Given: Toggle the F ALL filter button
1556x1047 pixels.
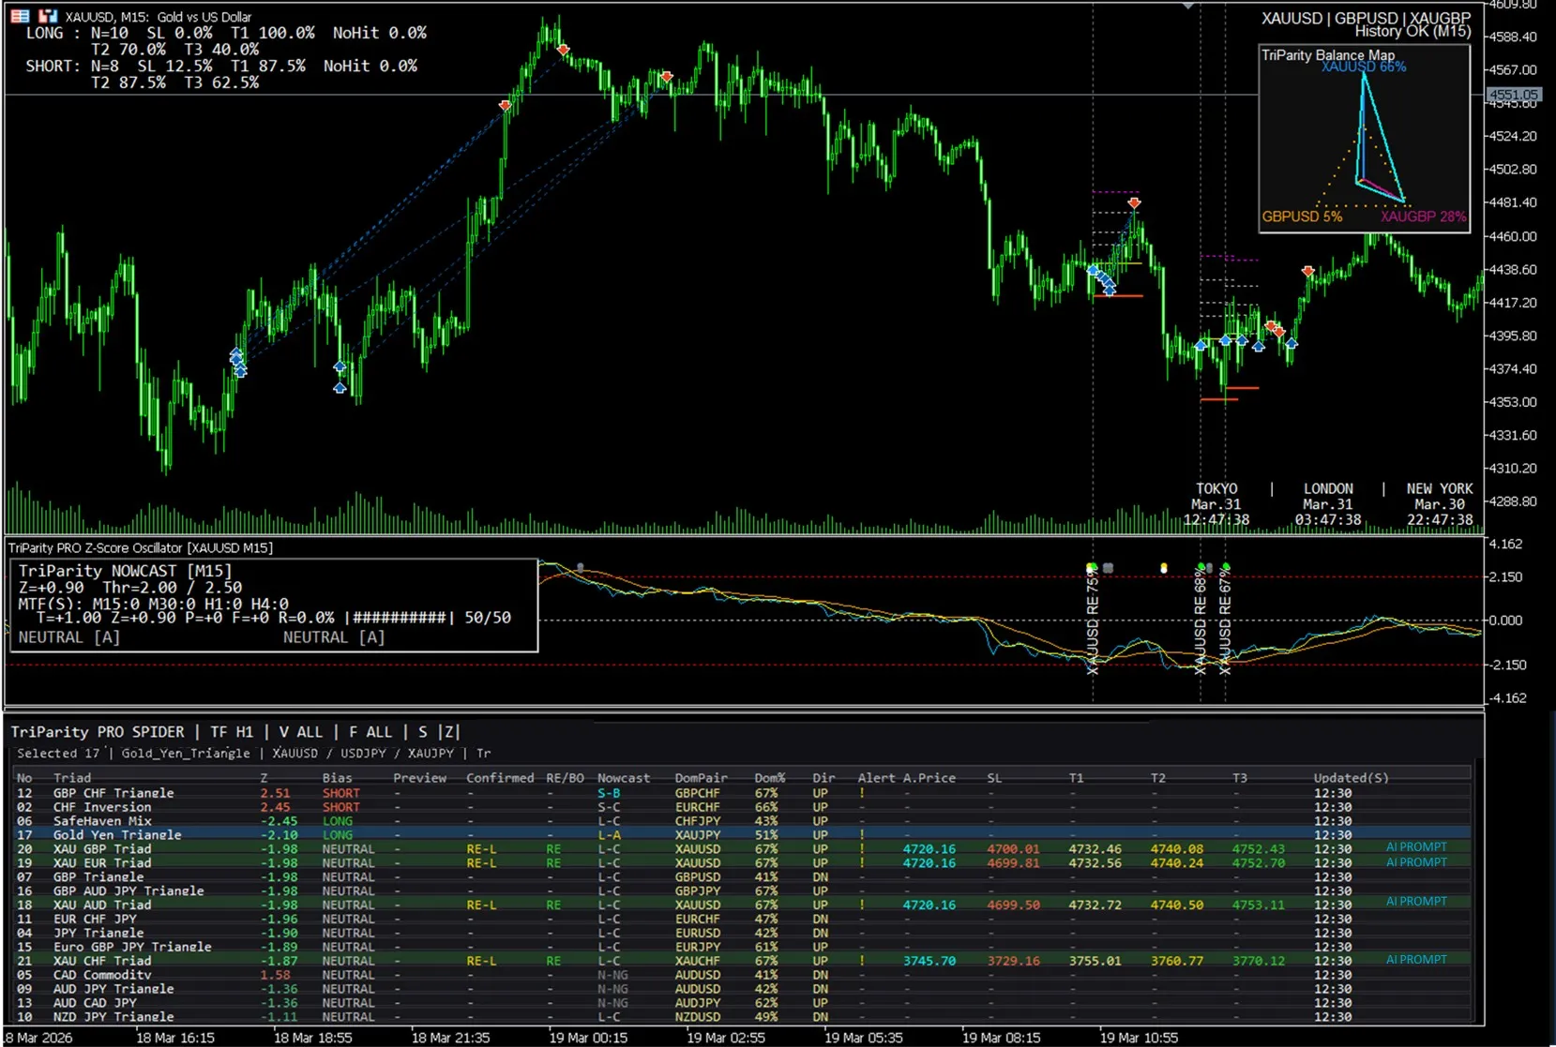Looking at the screenshot, I should click(x=370, y=732).
